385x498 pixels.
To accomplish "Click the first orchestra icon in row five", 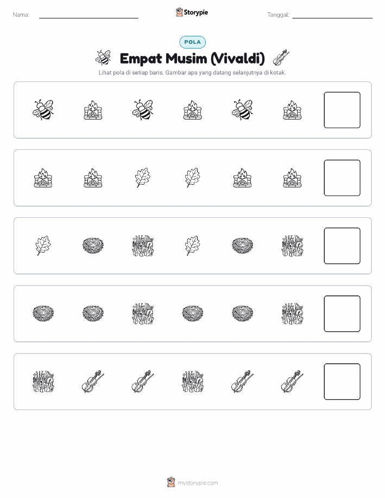I will [x=43, y=381].
